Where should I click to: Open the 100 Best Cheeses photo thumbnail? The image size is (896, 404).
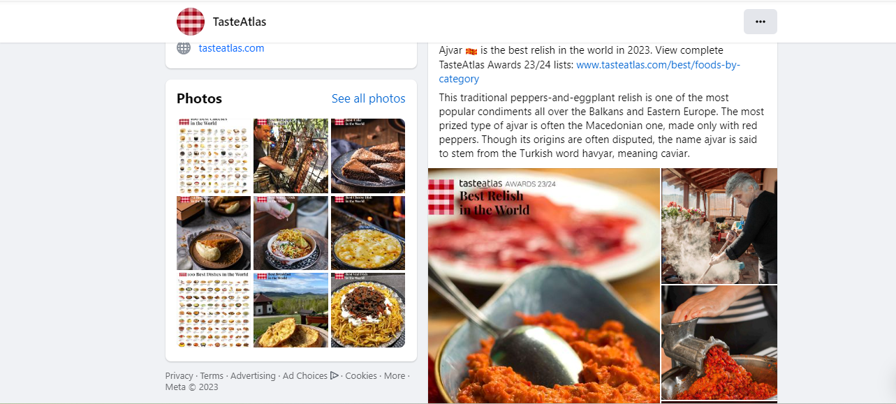pos(214,156)
